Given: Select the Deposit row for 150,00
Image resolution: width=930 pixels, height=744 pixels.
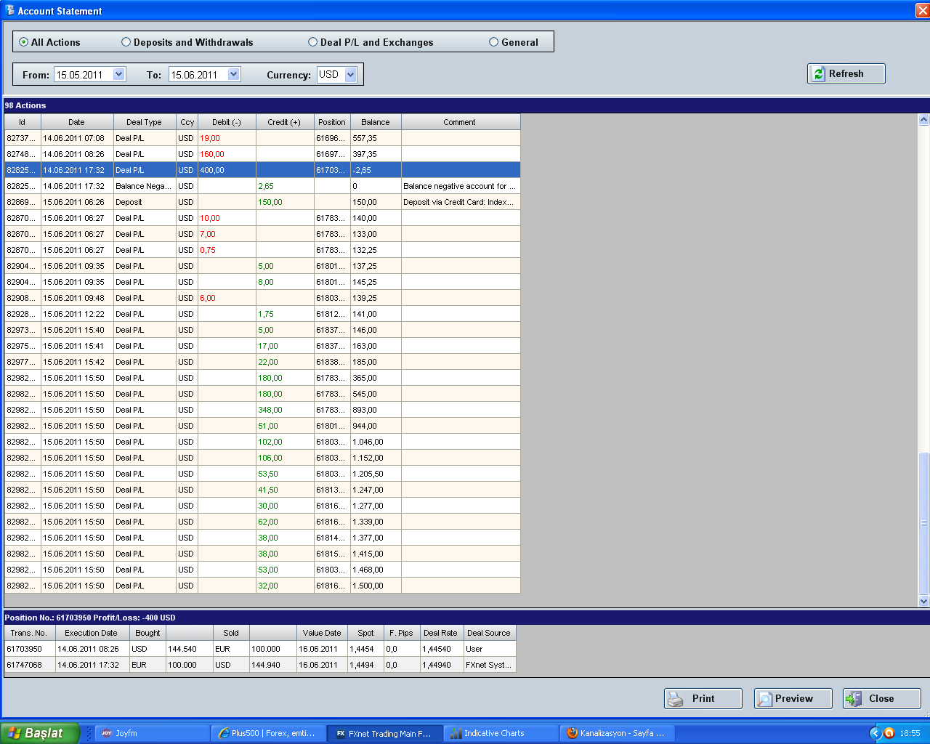Looking at the screenshot, I should click(262, 202).
